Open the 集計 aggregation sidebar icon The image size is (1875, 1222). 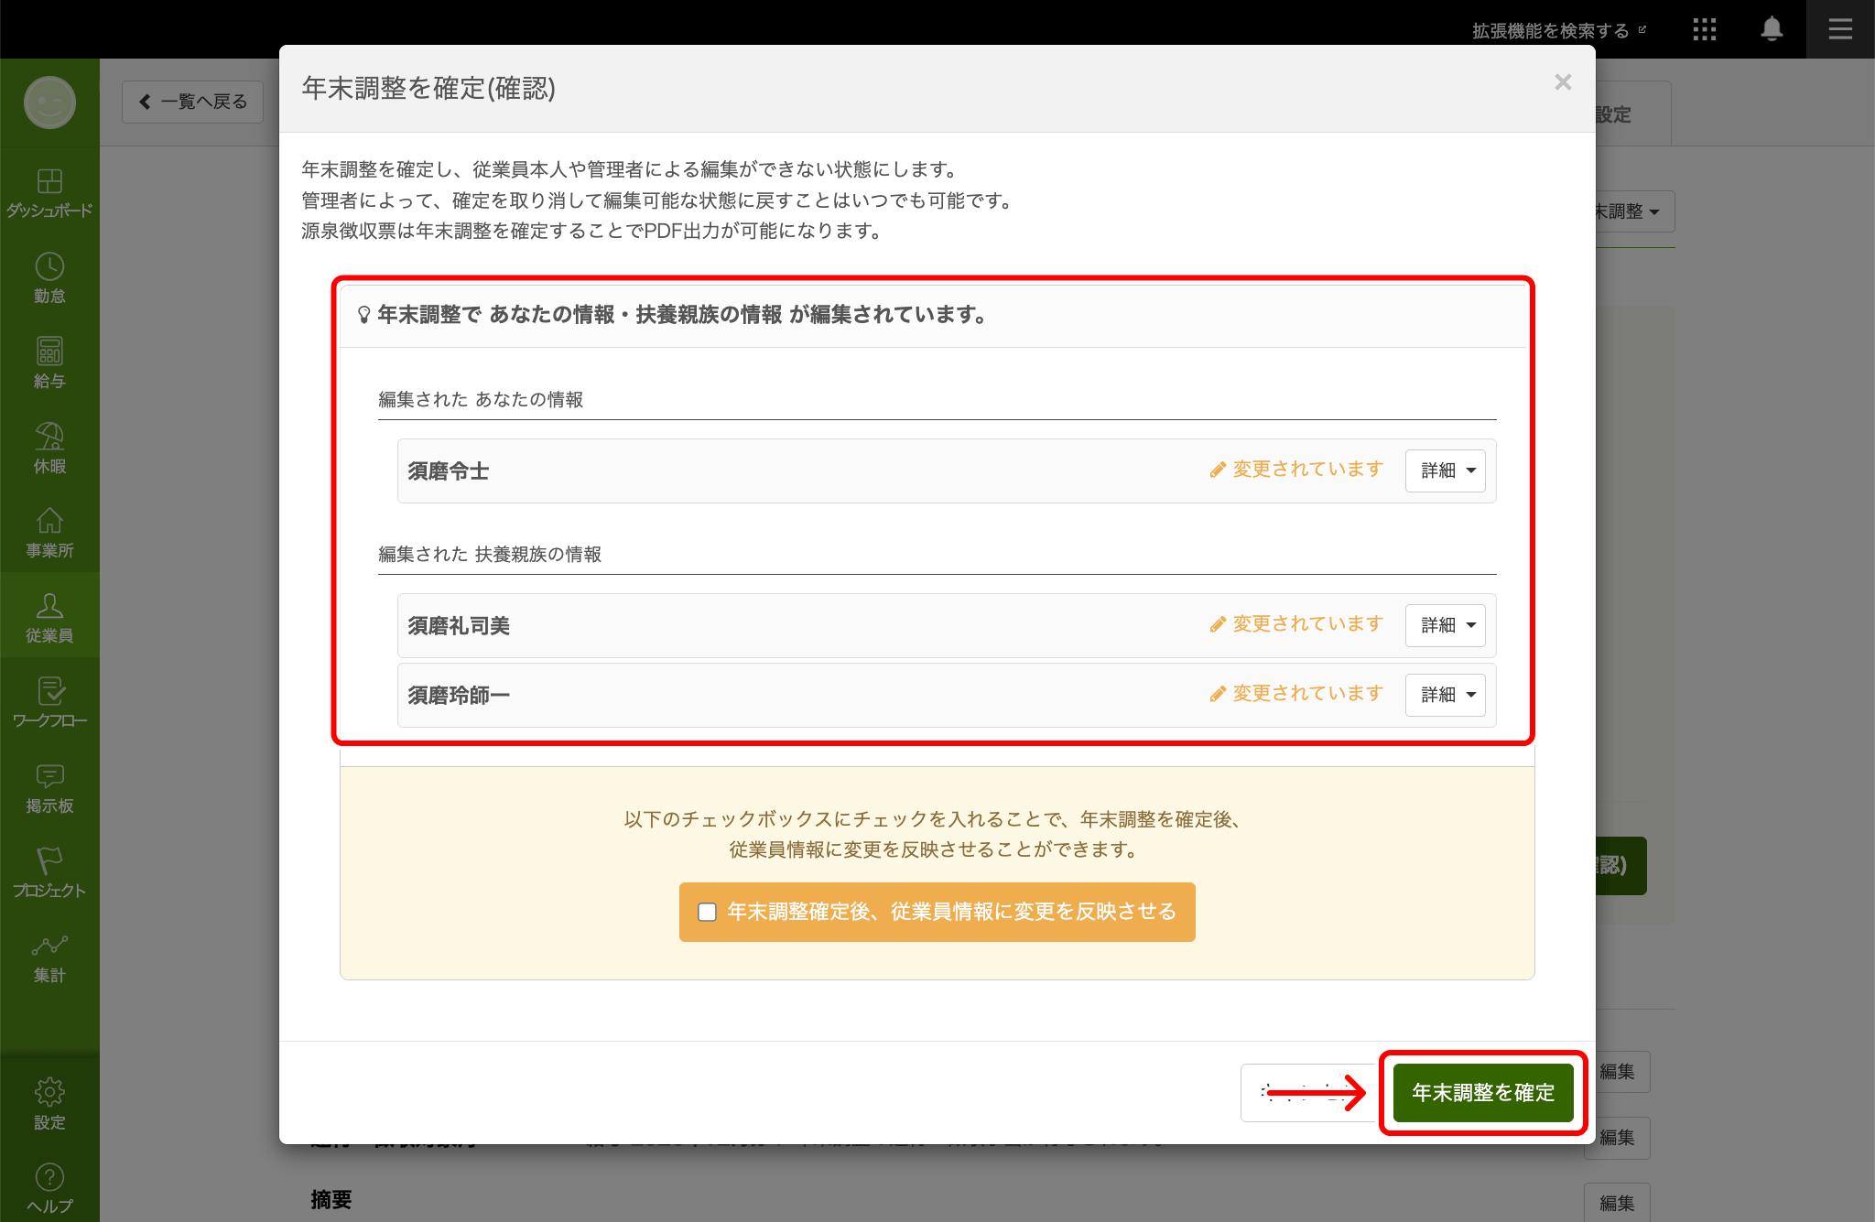(x=49, y=958)
